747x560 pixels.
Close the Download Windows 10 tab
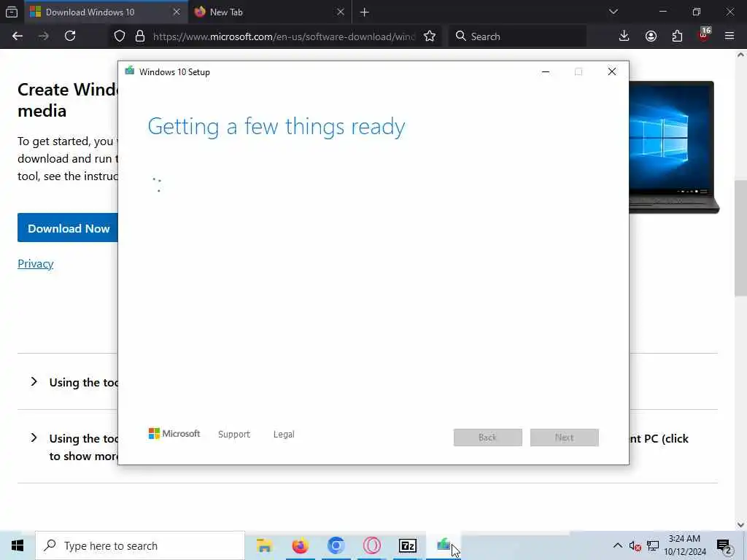click(177, 12)
